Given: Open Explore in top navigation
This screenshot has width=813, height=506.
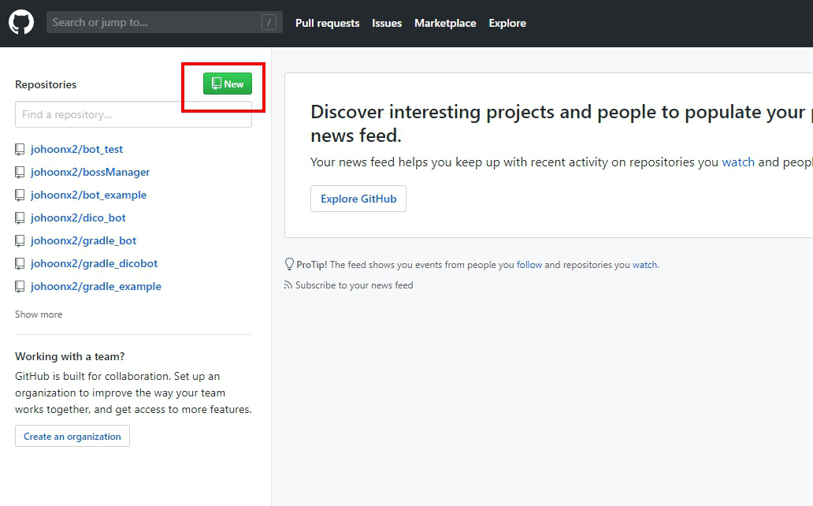Looking at the screenshot, I should [507, 23].
